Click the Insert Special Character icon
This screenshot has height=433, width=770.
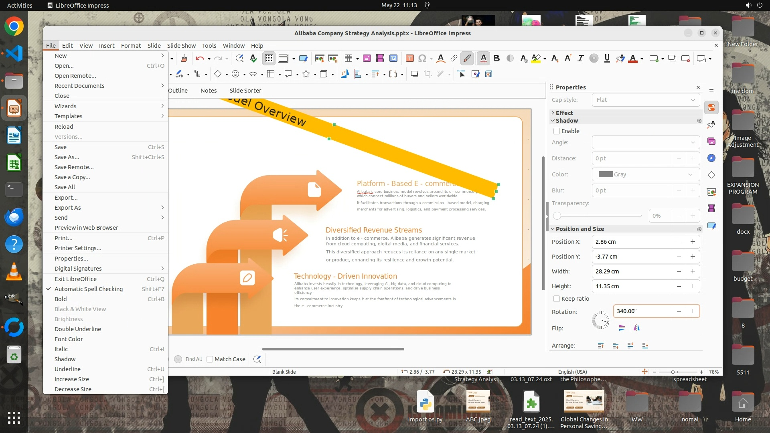422,59
